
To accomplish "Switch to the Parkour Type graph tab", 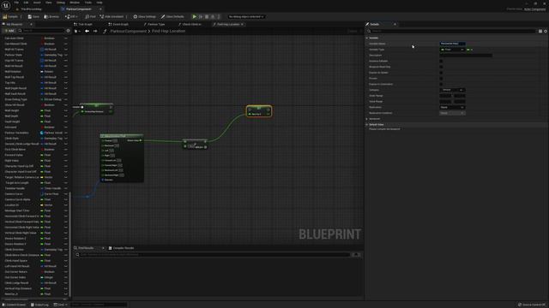I will coord(154,24).
